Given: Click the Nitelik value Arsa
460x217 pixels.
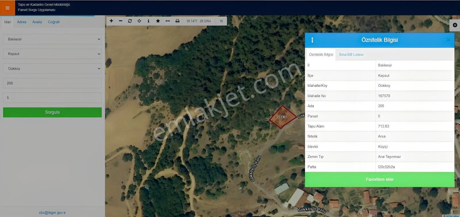Looking at the screenshot, I should (382, 136).
